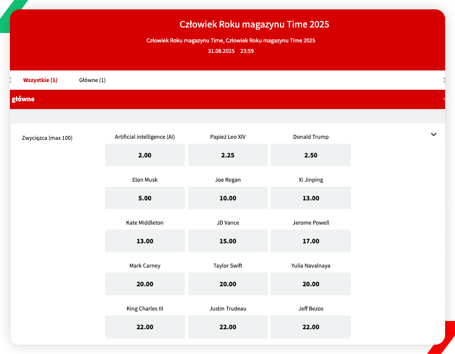Bet on Jeff Bezos at 22.00
Screen dimensions: 455x354
pyautogui.click(x=311, y=327)
